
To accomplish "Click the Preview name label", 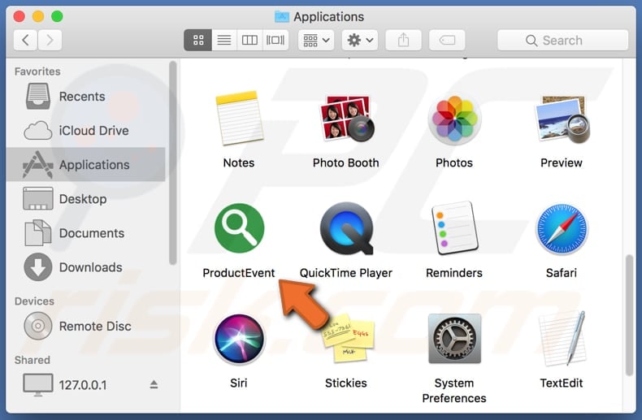I will [562, 163].
